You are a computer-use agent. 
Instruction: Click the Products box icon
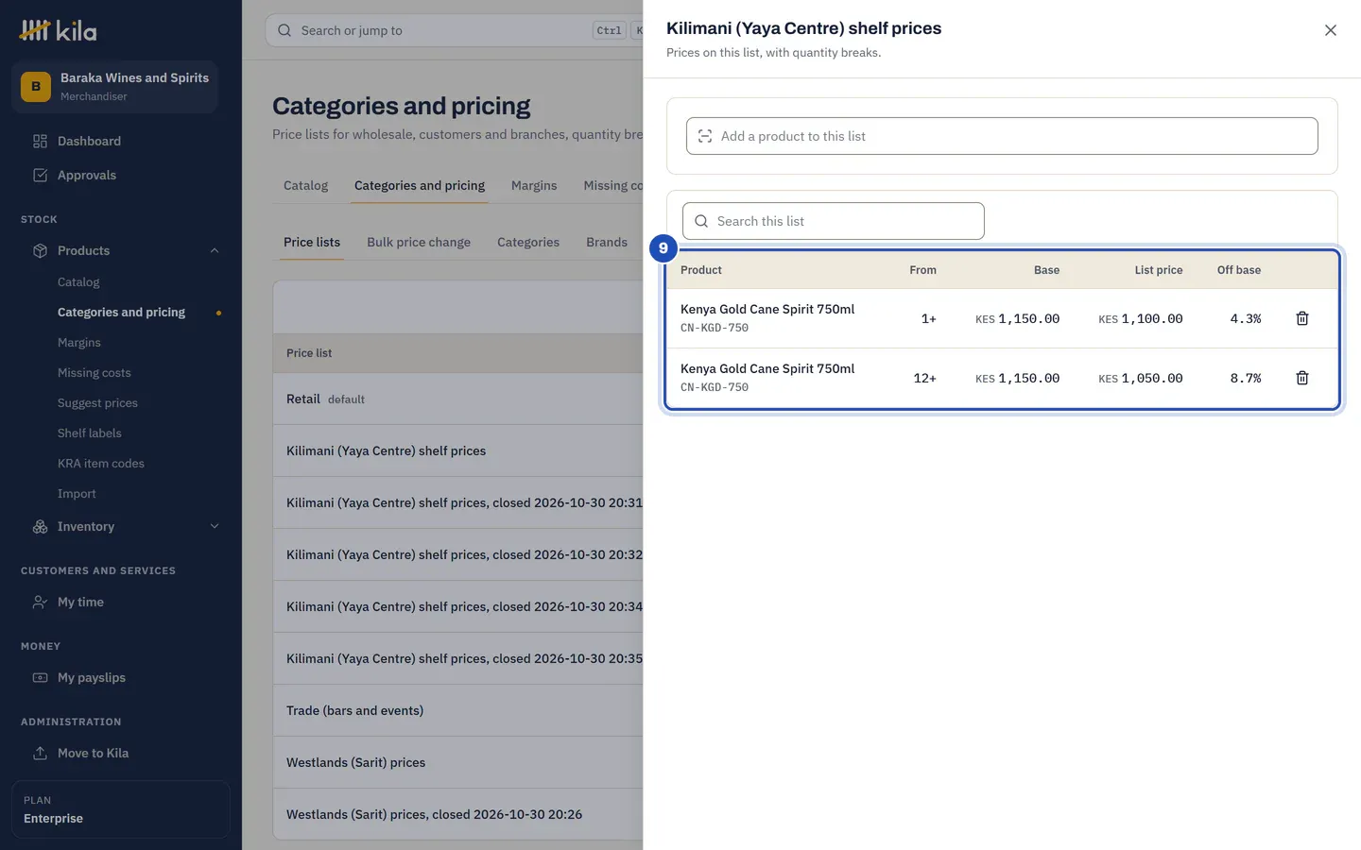coord(40,250)
